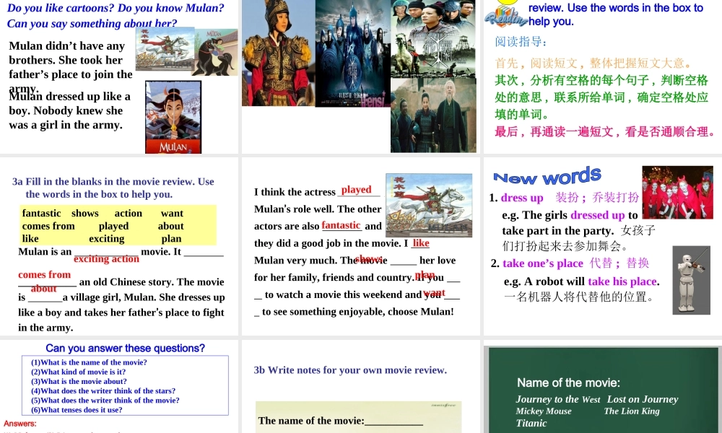Select 'want' in the yellow word box

click(173, 213)
